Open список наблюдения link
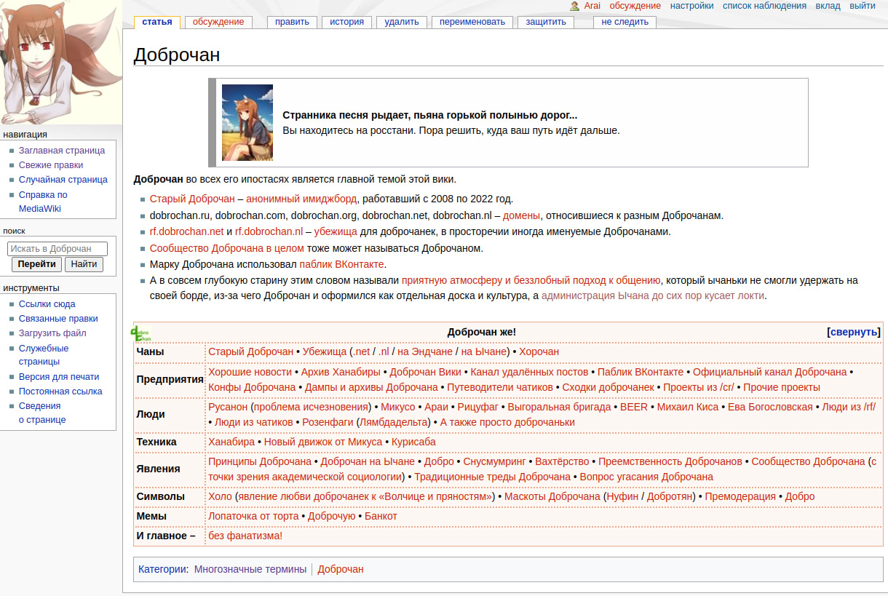The width and height of the screenshot is (888, 596). [x=764, y=6]
